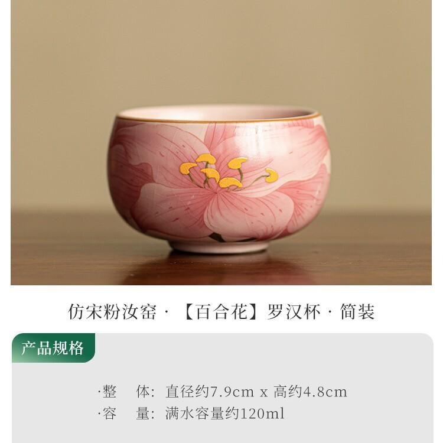Click the 简装 text at the title end
This screenshot has width=443, height=443.
[357, 312]
